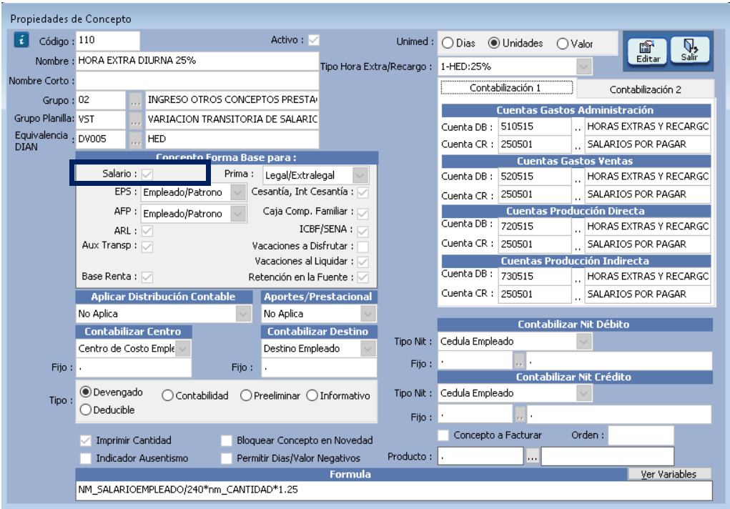Toggle the ARL checkbox
Image resolution: width=730 pixels, height=509 pixels.
[147, 231]
